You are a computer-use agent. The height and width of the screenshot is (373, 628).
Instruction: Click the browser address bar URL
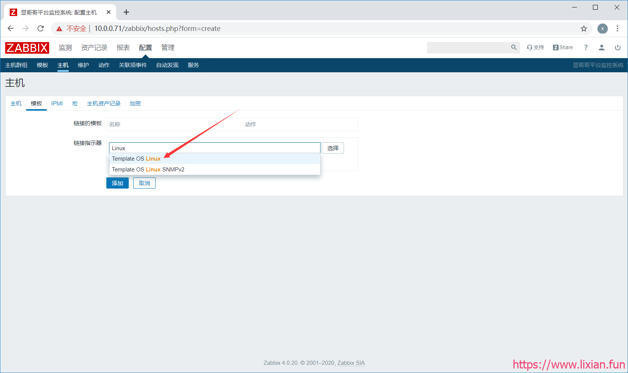tap(157, 29)
